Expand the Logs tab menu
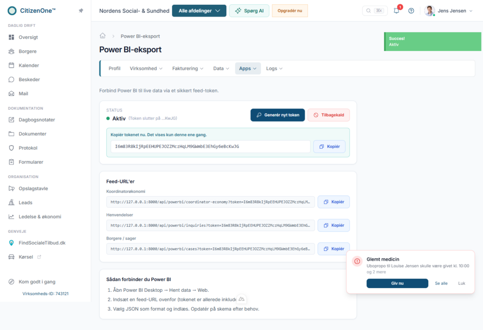The image size is (483, 330). pyautogui.click(x=274, y=68)
